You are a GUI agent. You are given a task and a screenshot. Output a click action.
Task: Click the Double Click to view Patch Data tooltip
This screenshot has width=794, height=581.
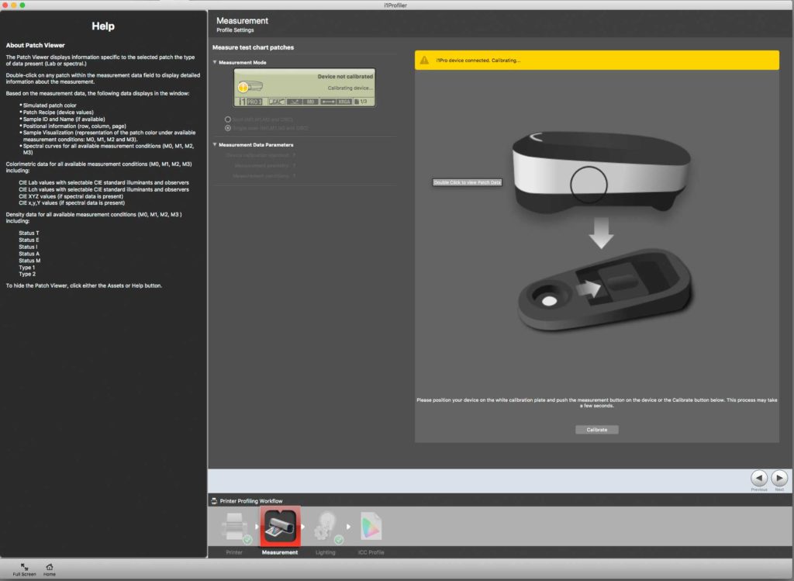468,182
